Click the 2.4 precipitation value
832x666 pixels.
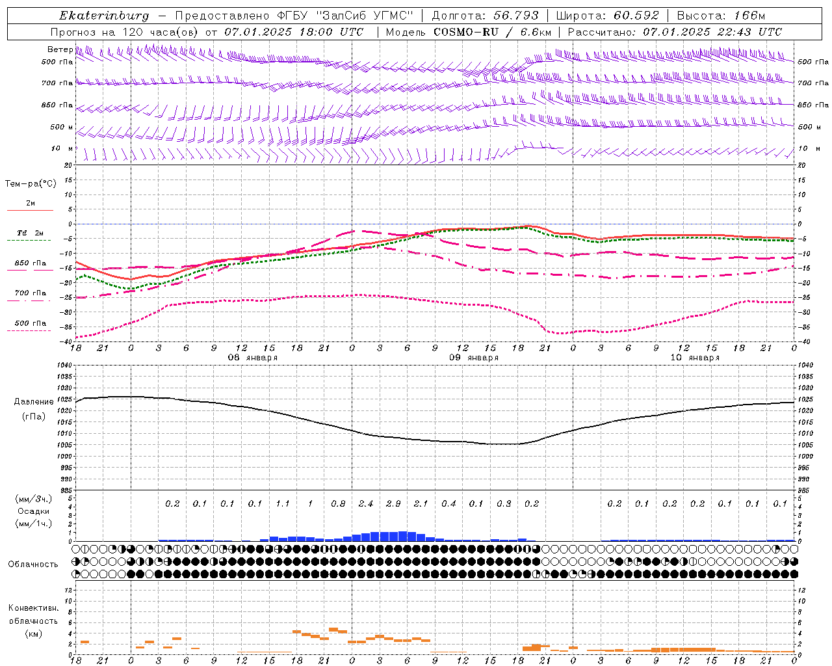[366, 503]
